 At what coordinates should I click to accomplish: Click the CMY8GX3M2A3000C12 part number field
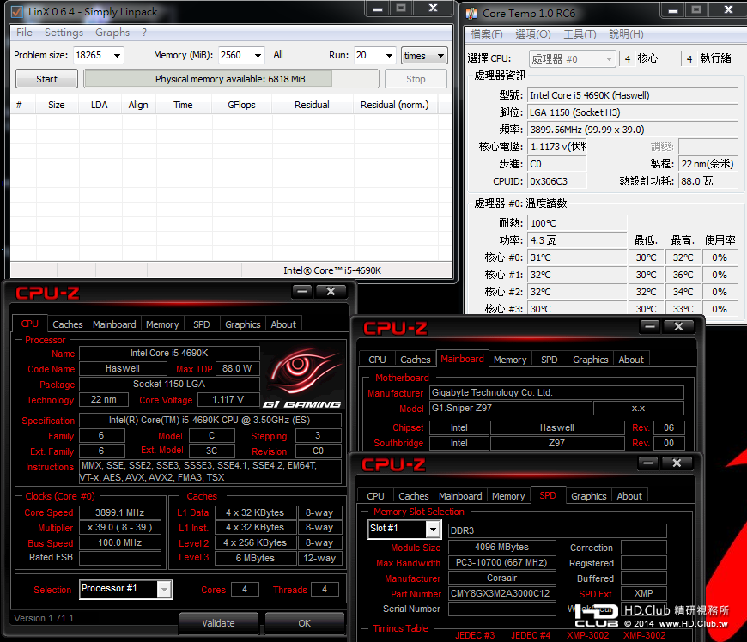[x=502, y=593]
